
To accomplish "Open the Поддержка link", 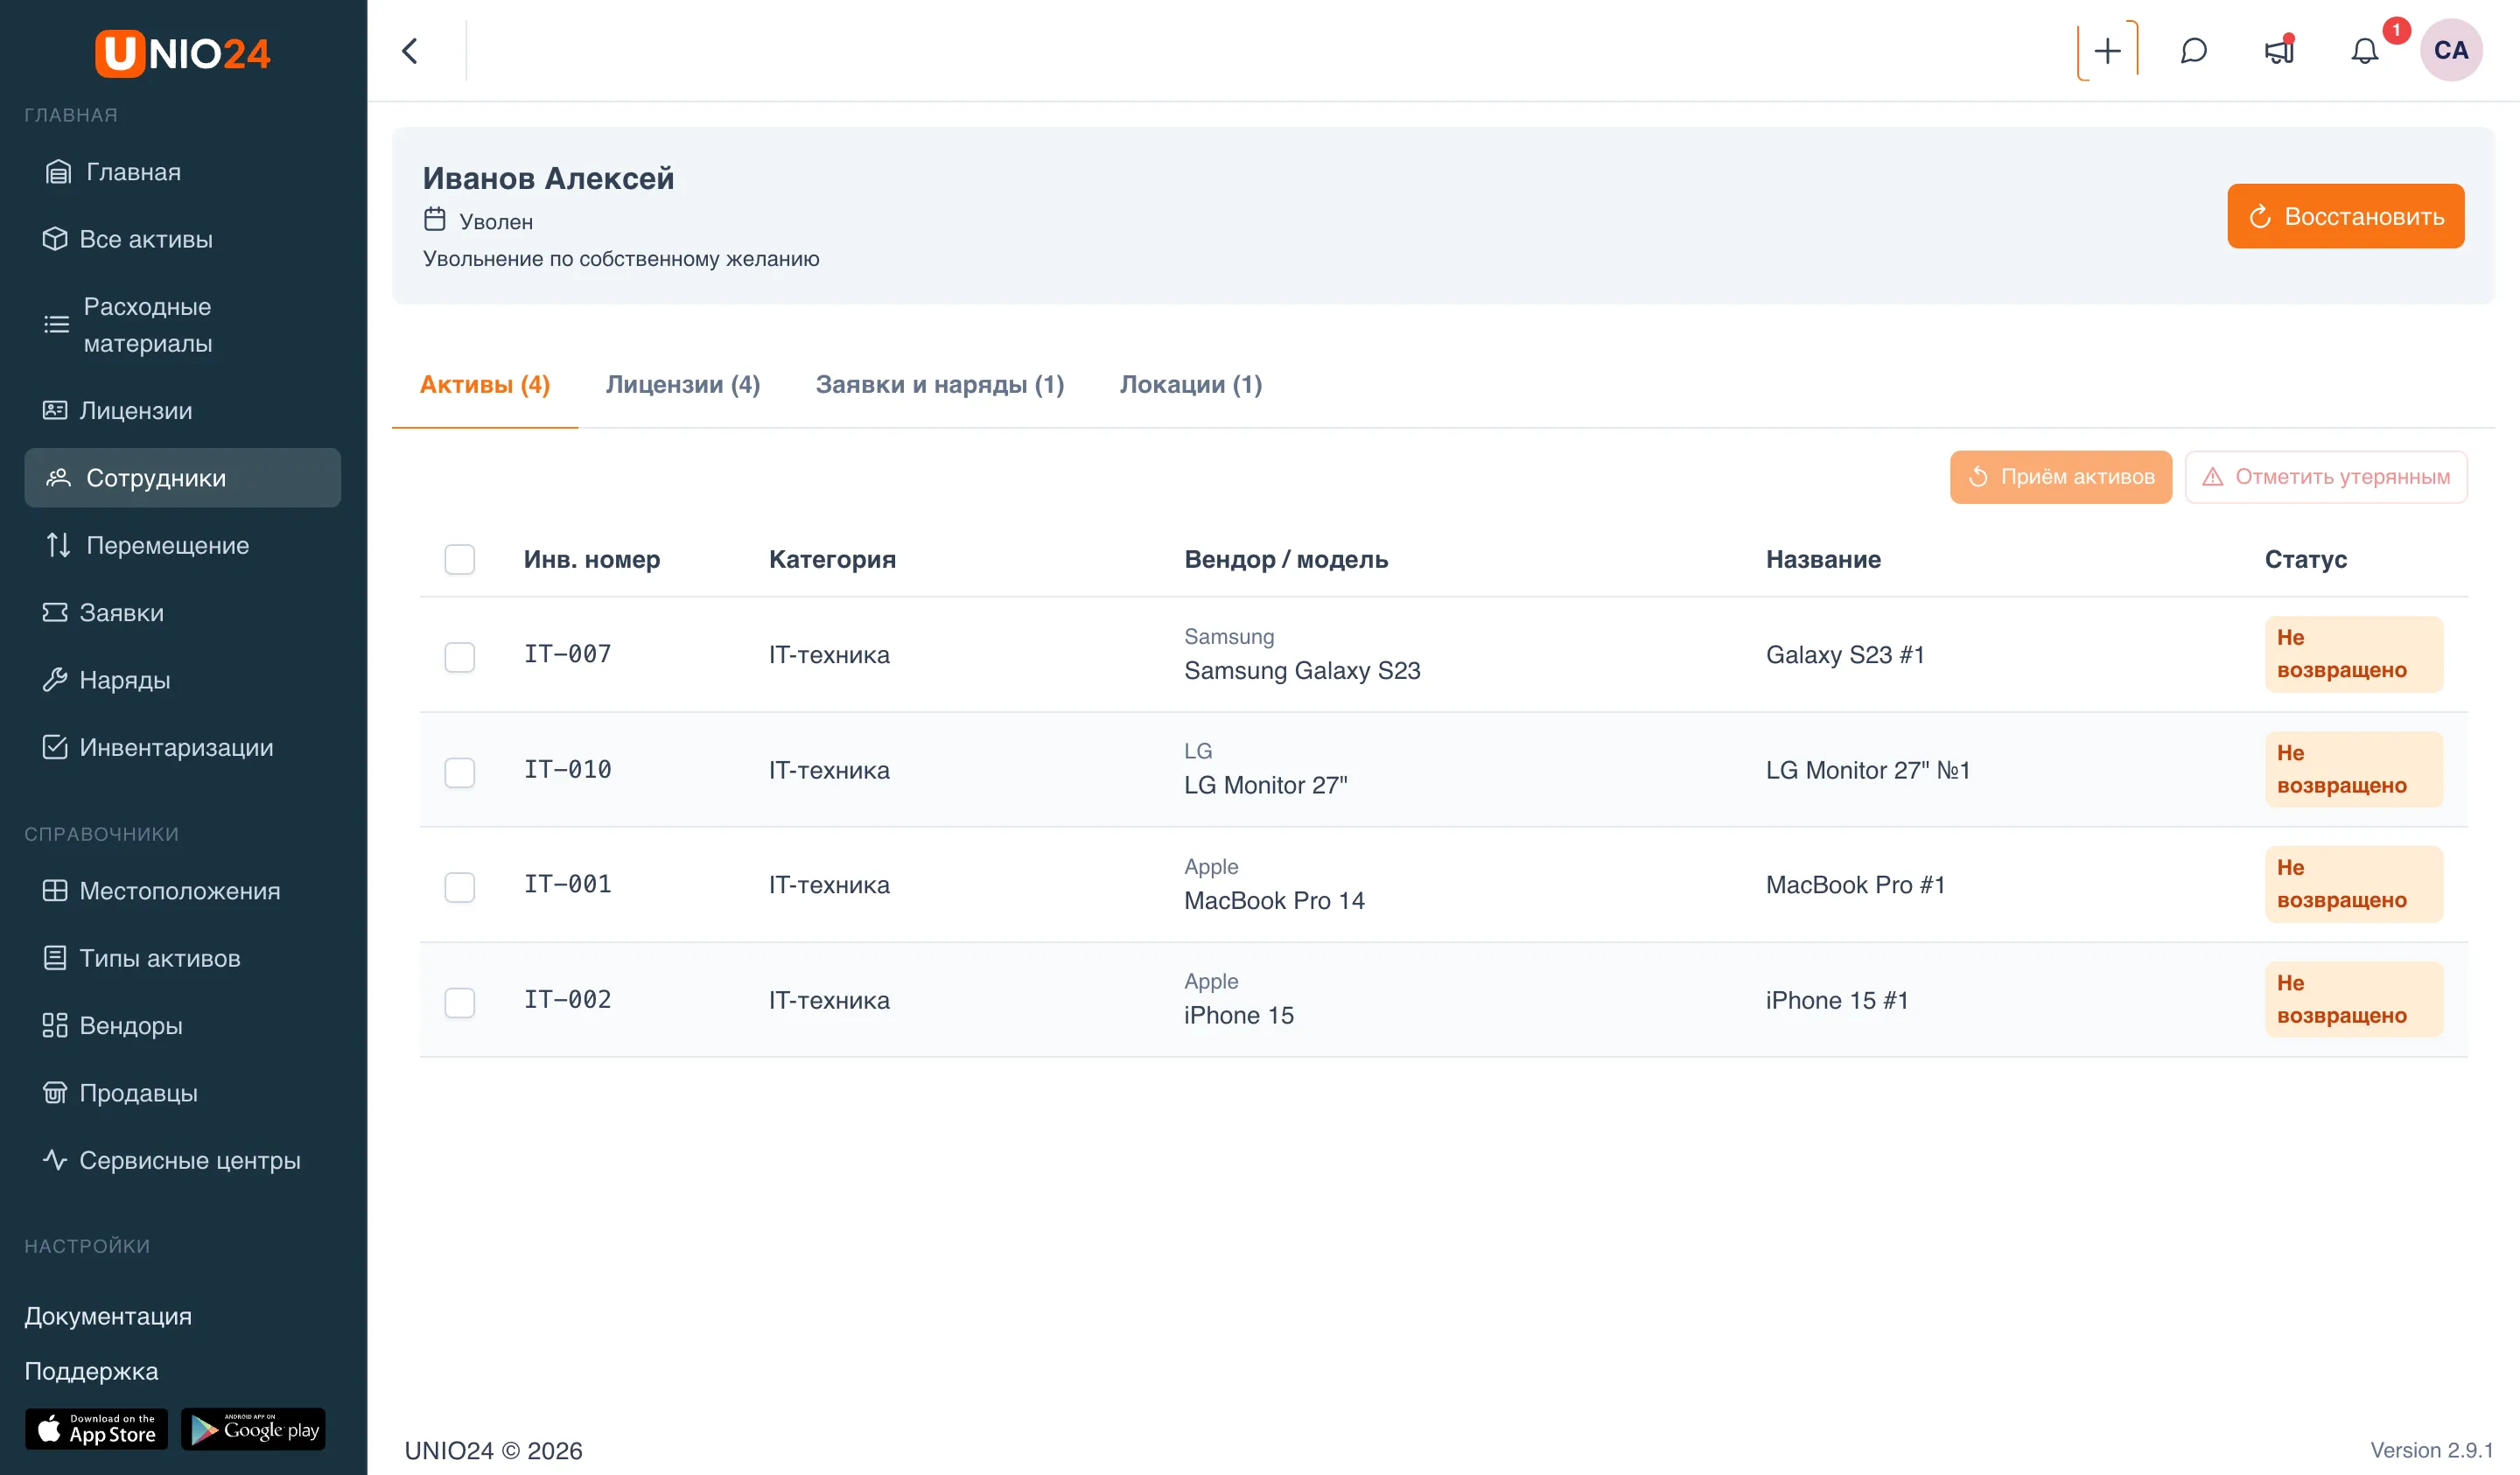I will pyautogui.click(x=91, y=1371).
